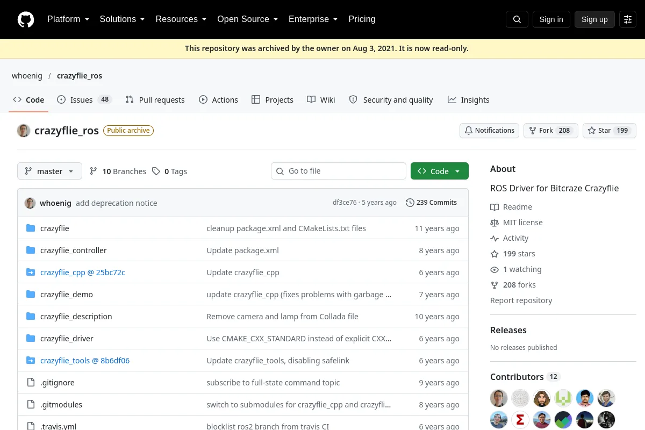This screenshot has height=430, width=645.
Task: Switch to the Insights tab
Action: [x=468, y=99]
